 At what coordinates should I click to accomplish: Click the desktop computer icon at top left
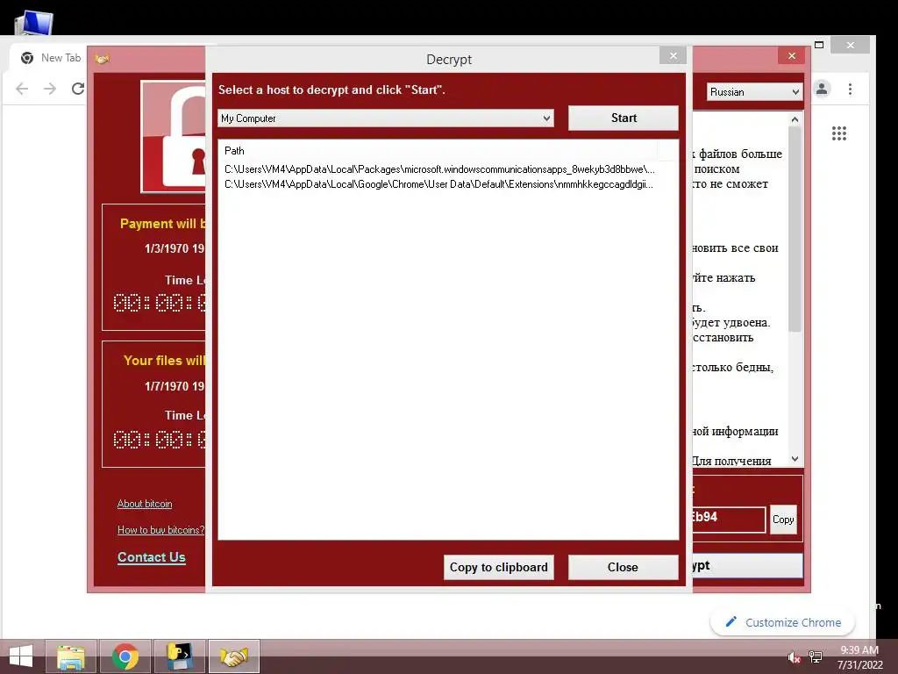pyautogui.click(x=33, y=23)
